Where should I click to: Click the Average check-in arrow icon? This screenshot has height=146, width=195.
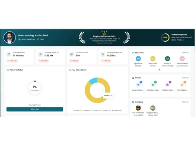(x=40, y=54)
